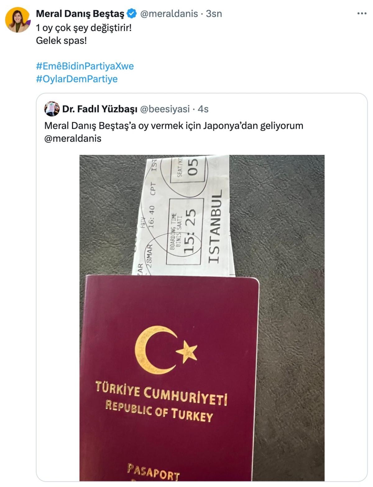Open the quoted tweet text about Japonya

[x=174, y=126]
